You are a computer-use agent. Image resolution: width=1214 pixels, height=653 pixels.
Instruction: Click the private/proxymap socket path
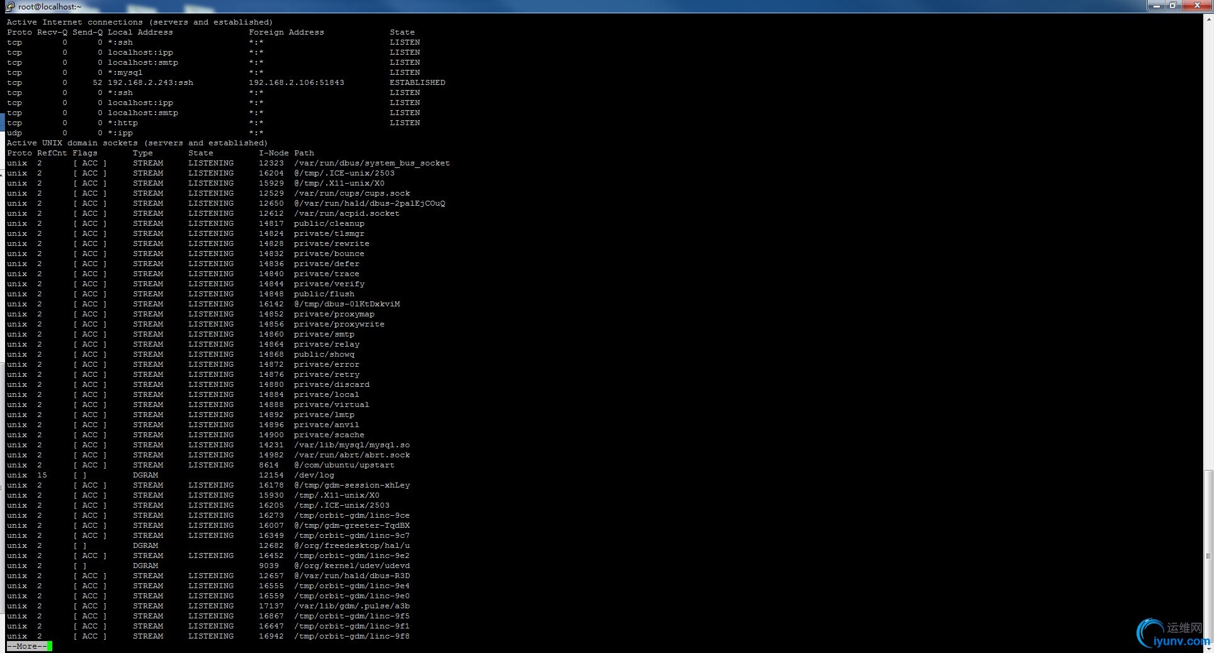coord(334,314)
